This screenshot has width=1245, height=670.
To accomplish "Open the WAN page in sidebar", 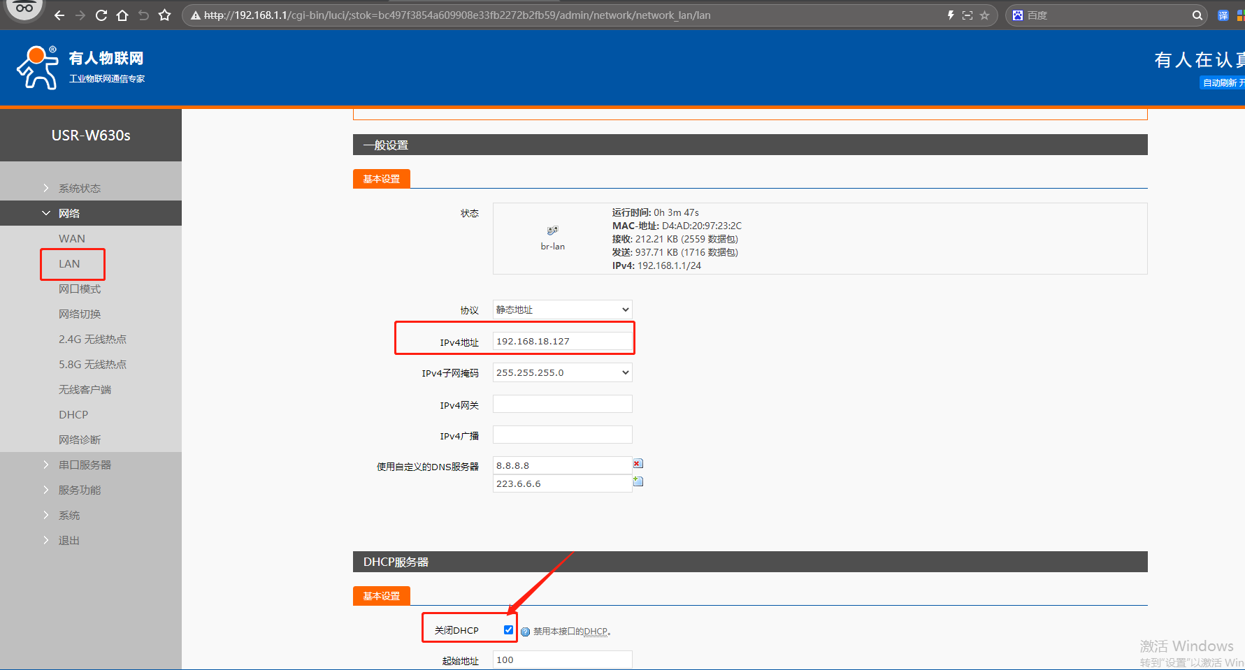I will (72, 238).
